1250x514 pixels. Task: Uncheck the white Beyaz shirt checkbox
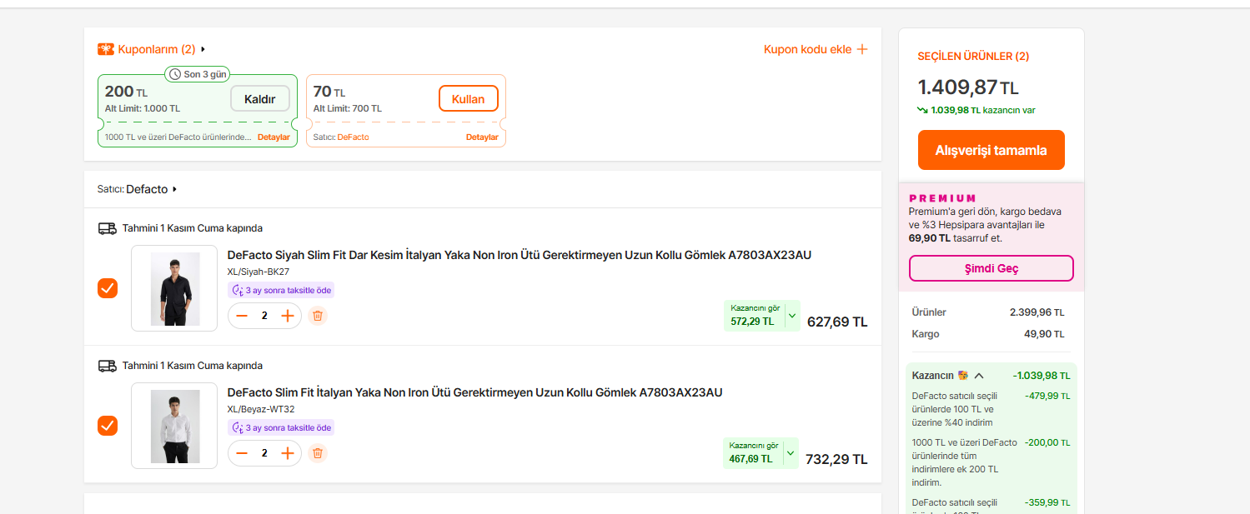click(x=108, y=426)
